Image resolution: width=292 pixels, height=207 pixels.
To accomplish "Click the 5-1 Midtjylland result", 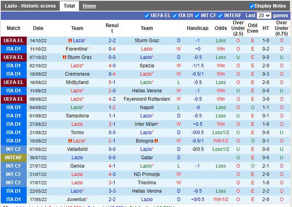I will point(112,82).
